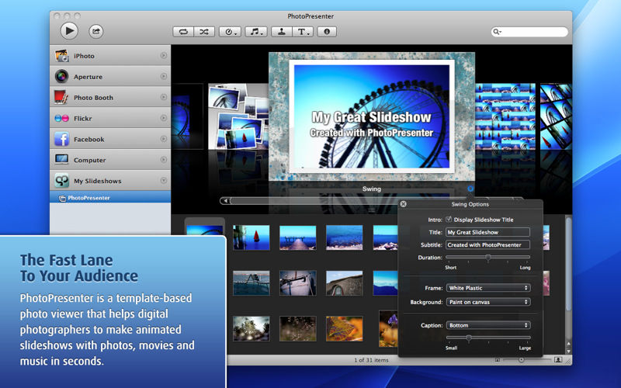Screen dimensions: 621x388
Task: Expand the iPhoto row arrow
Action: [164, 55]
